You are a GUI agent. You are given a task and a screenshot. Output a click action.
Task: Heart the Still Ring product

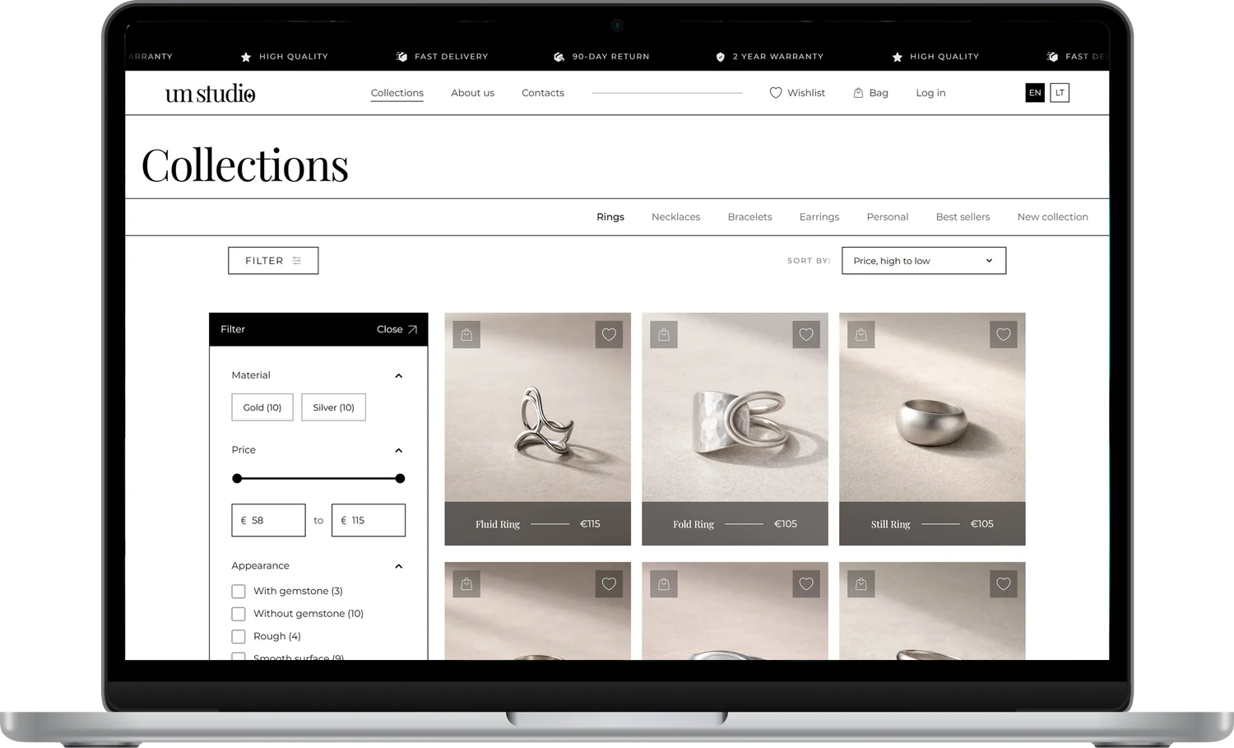pos(1004,334)
